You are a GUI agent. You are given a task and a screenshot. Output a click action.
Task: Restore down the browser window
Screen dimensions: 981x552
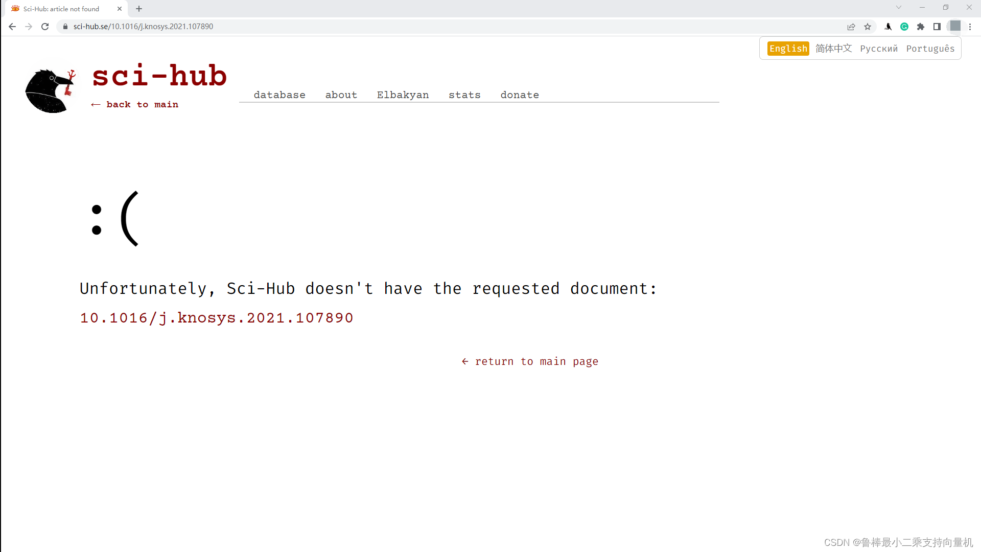click(x=946, y=8)
